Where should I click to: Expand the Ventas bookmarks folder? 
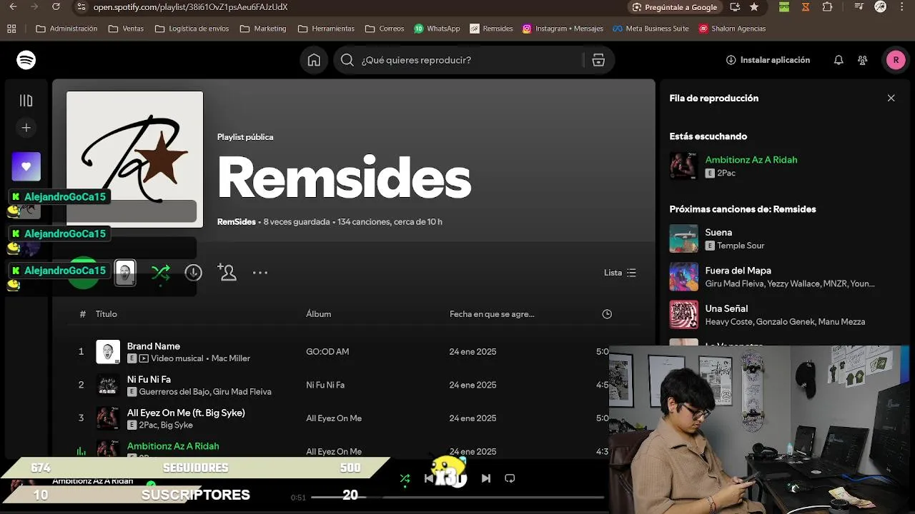pyautogui.click(x=126, y=29)
